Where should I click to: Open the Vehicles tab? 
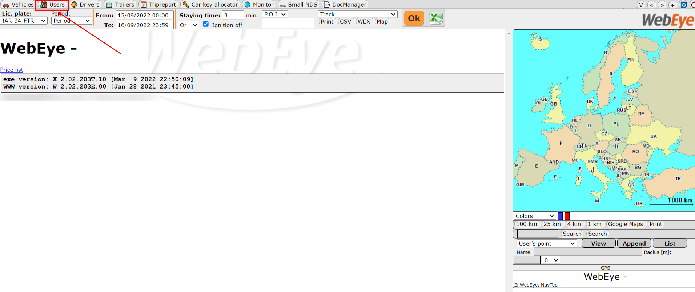point(18,4)
